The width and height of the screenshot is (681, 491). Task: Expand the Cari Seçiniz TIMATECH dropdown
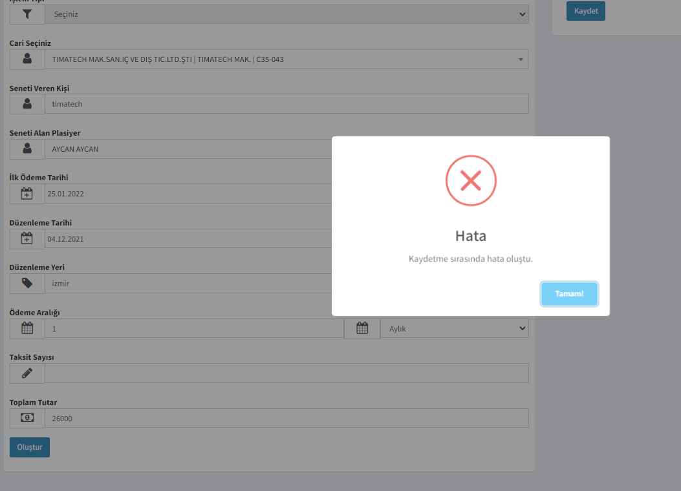(286, 59)
